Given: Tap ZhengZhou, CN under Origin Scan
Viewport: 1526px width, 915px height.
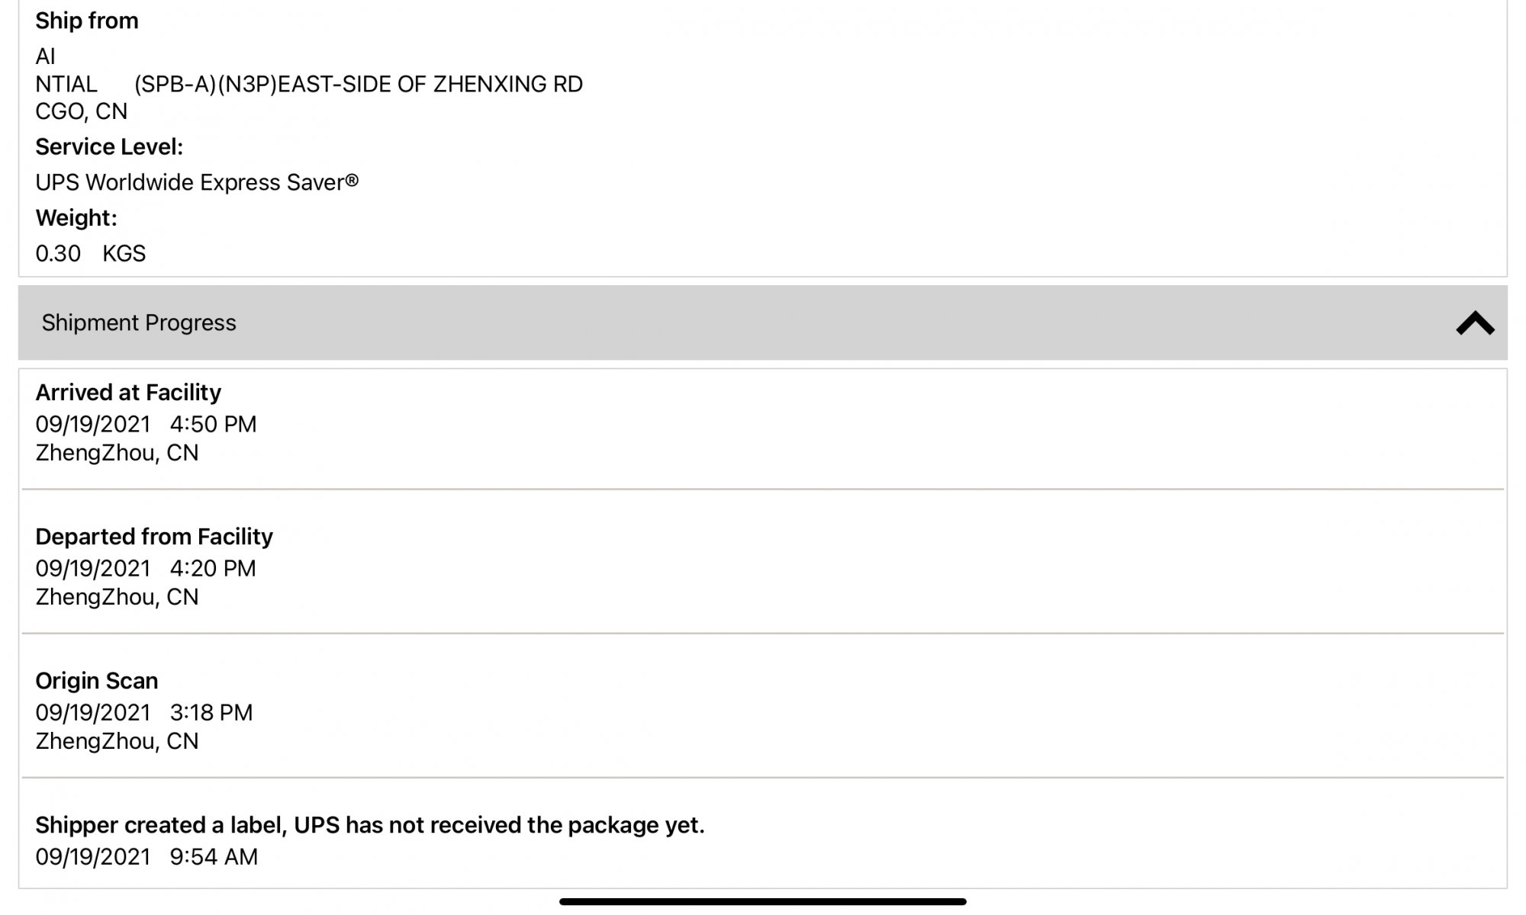Looking at the screenshot, I should click(117, 741).
